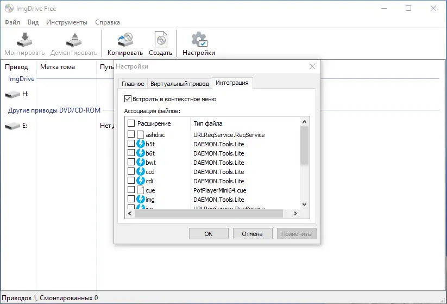Click URLReqService.ReqService type in the ashdisc row
This screenshot has height=304, width=447.
[x=229, y=135]
